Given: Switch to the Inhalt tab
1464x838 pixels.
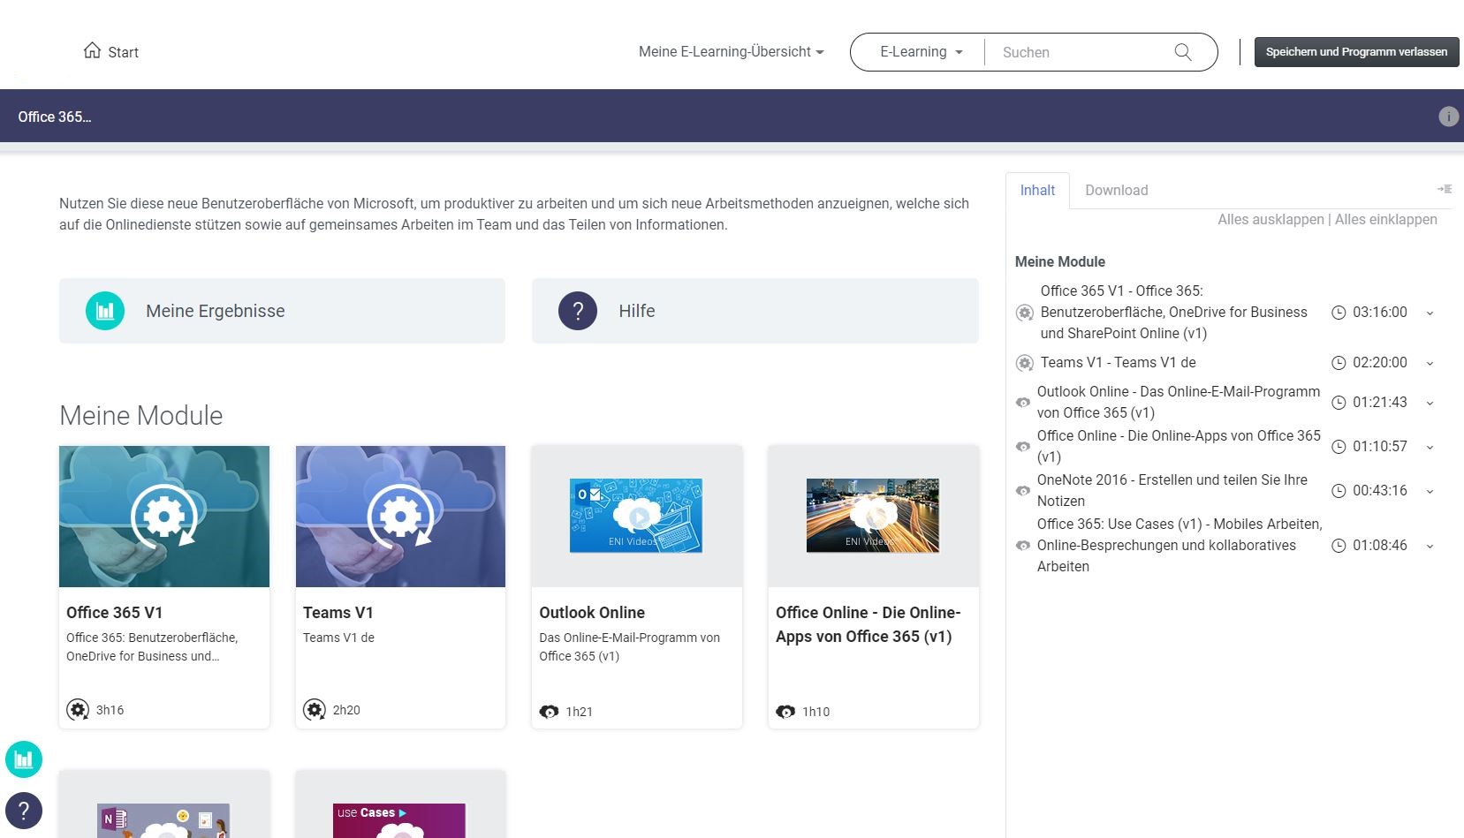Looking at the screenshot, I should 1037,191.
